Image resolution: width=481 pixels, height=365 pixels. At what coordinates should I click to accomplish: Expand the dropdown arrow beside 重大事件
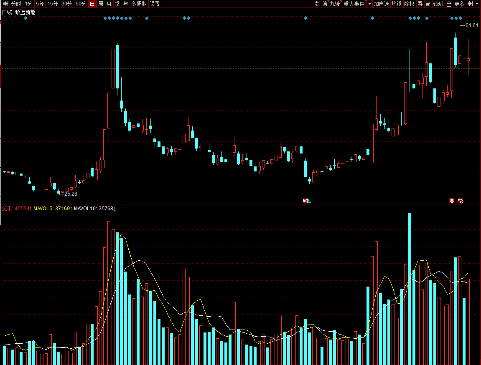click(369, 4)
